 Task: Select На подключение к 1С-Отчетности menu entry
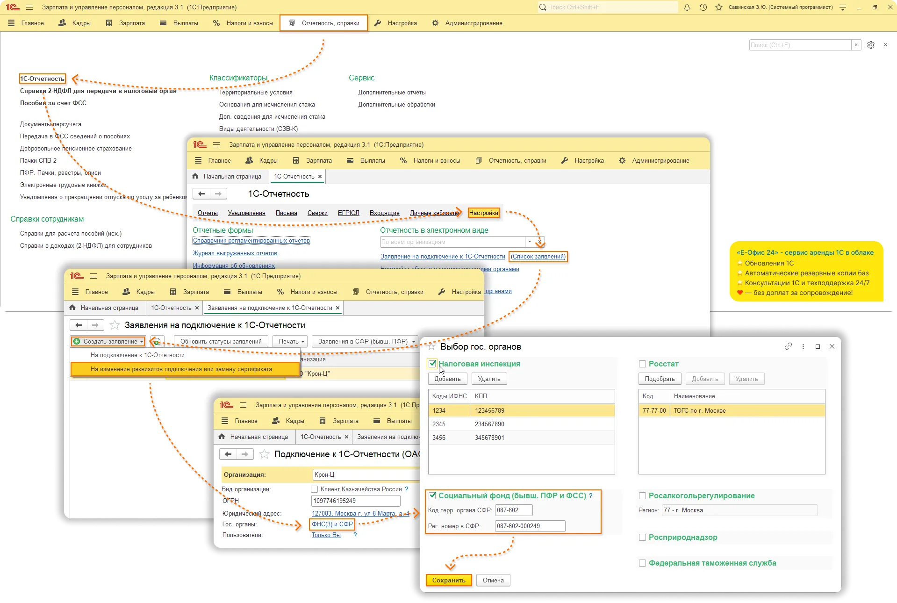coord(185,355)
